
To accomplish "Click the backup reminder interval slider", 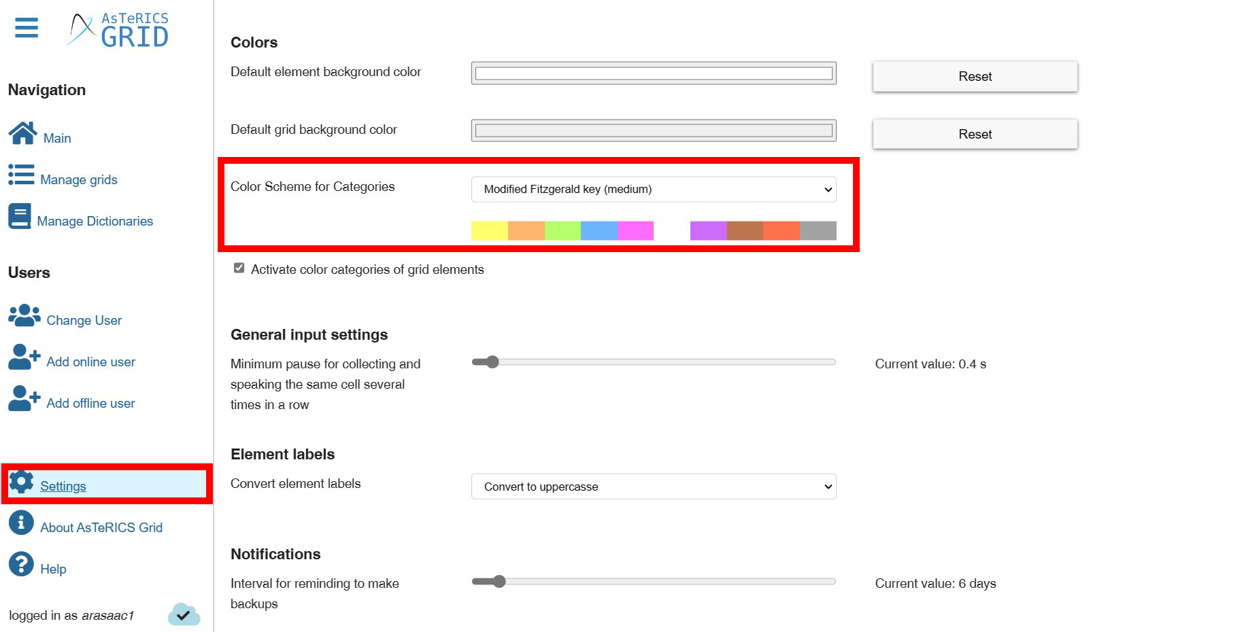I will 654,582.
